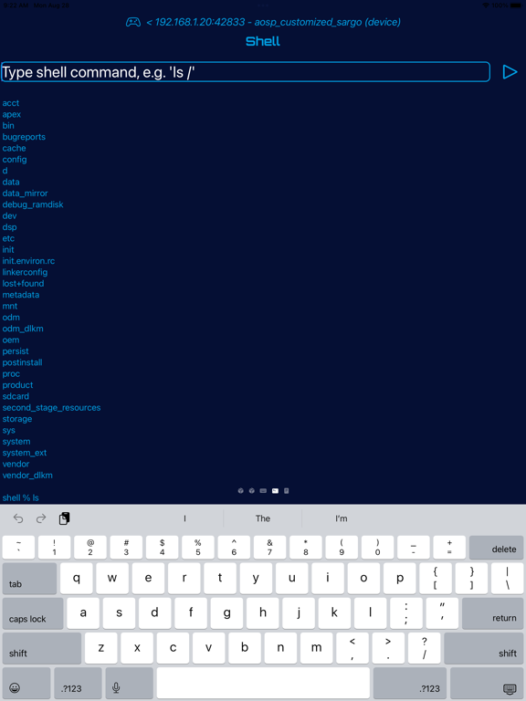Tap the underscore minus key
The image size is (526, 701).
414,548
